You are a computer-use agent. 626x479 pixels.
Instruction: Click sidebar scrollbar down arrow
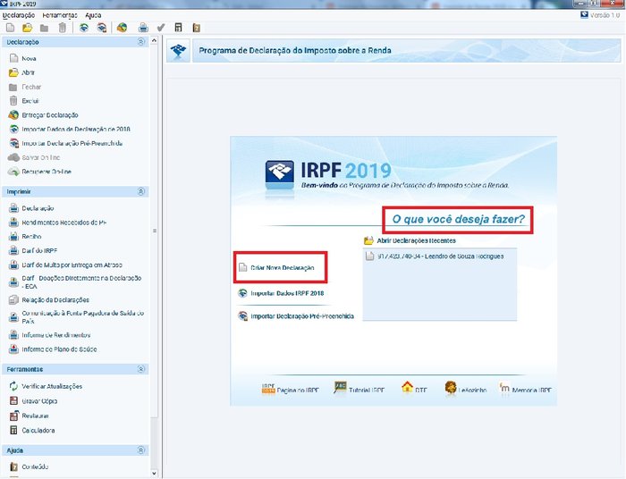[154, 474]
